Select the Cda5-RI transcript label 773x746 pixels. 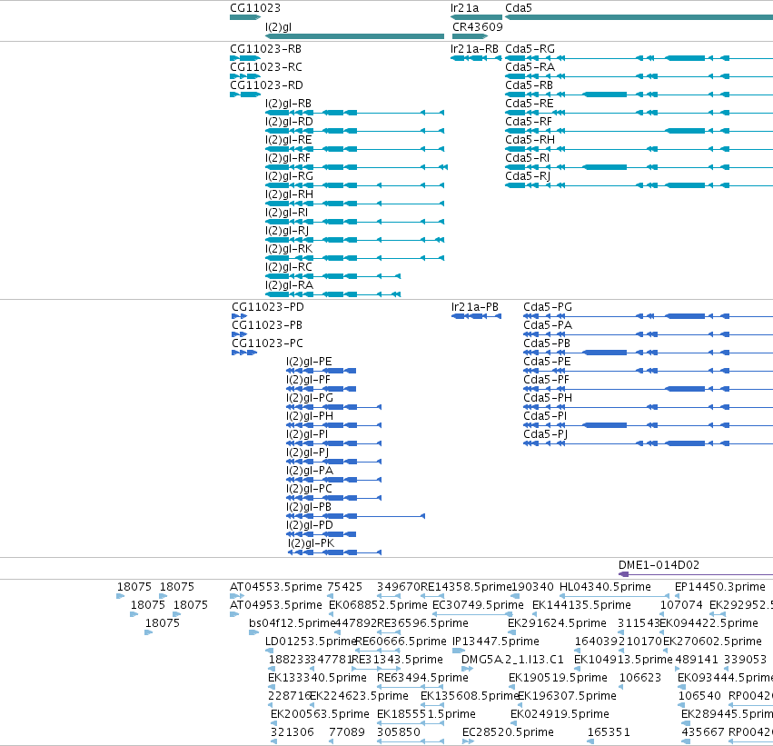(528, 158)
